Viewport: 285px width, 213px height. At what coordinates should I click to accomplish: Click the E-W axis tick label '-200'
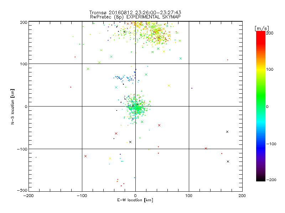tap(29, 196)
